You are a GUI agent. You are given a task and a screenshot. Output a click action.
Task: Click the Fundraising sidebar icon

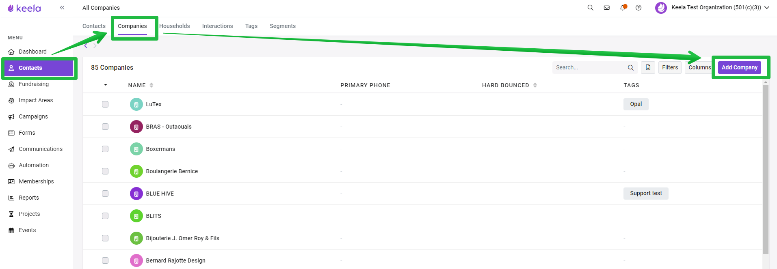point(11,84)
